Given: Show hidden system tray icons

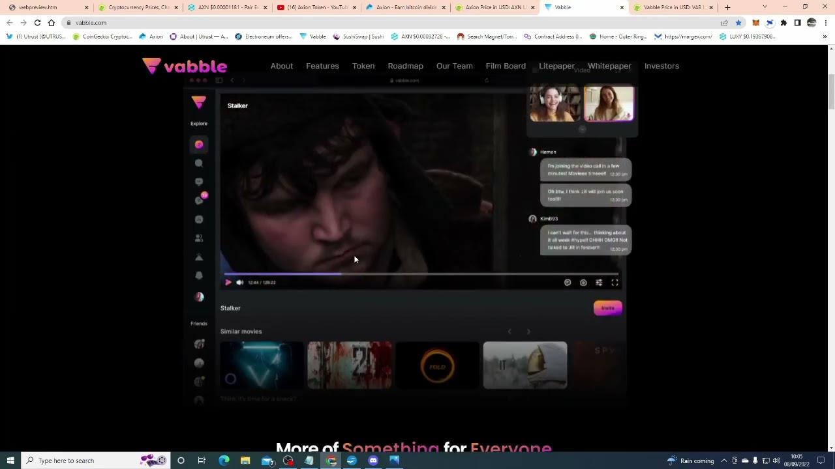Looking at the screenshot, I should (x=723, y=461).
